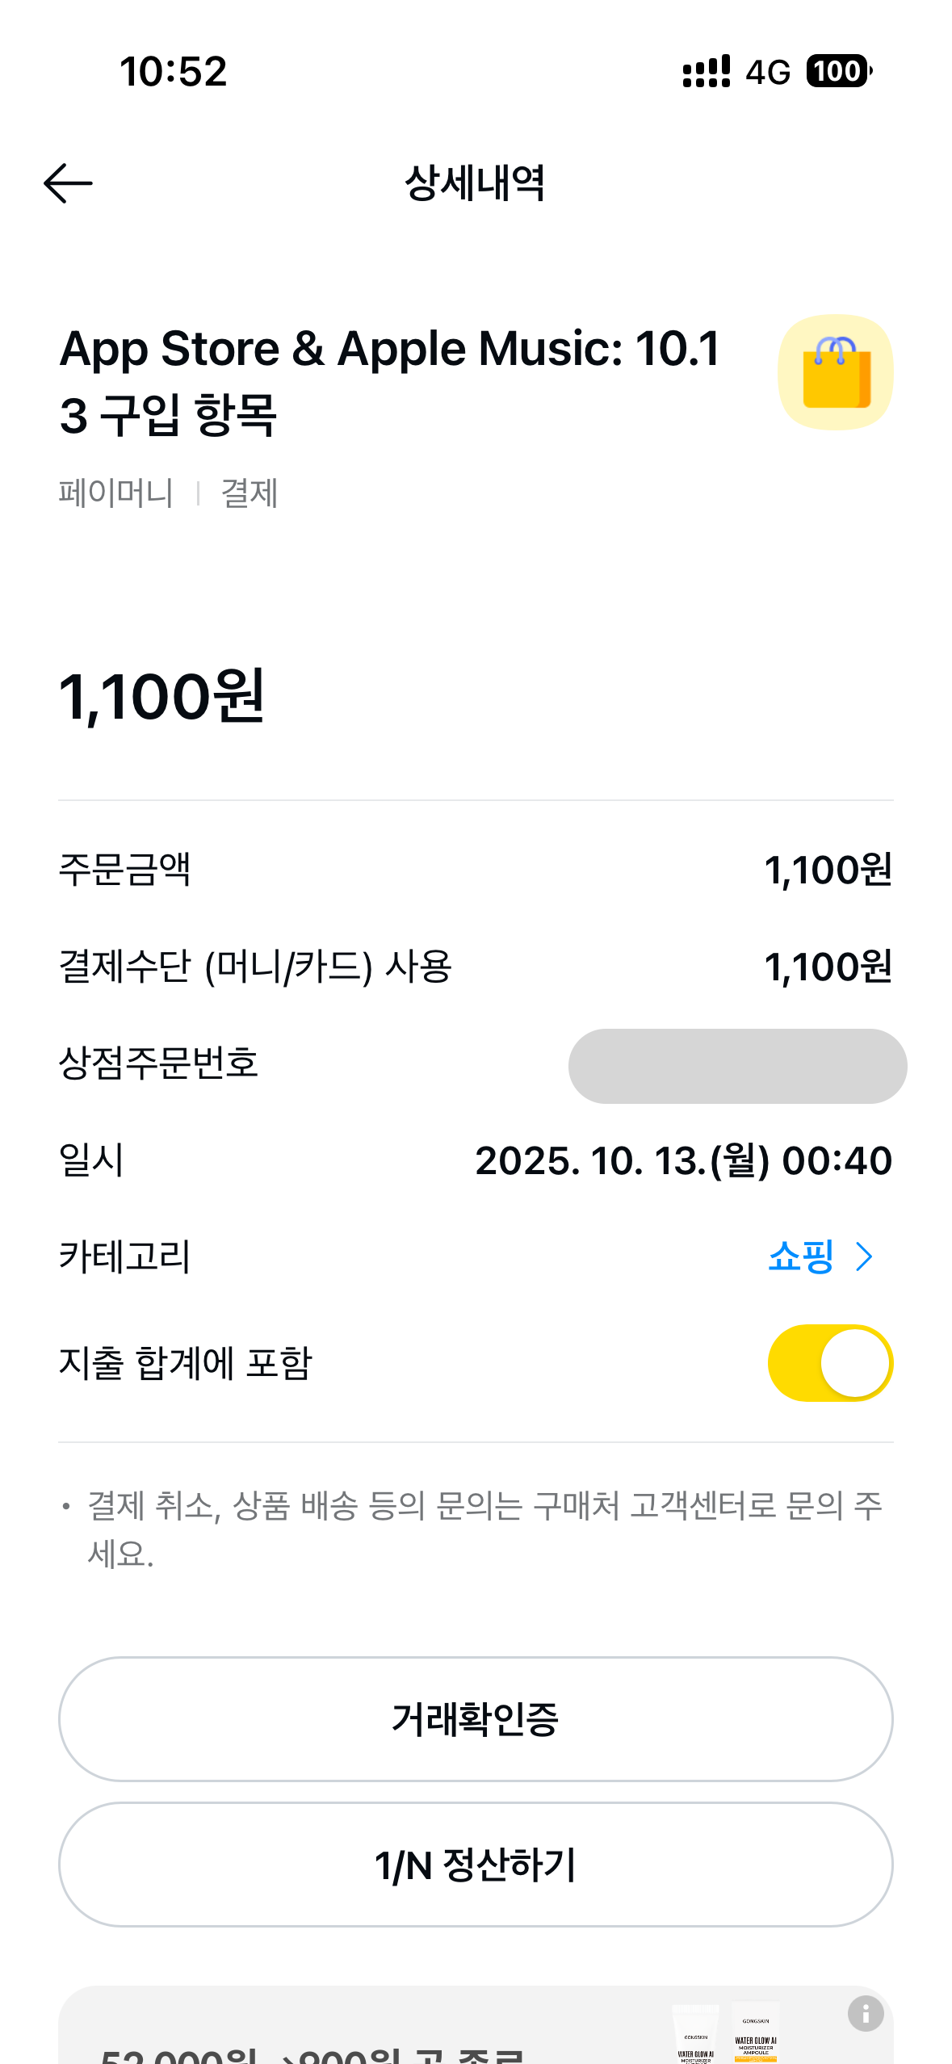Viewport: 952px width, 2064px height.
Task: Go back using the left arrow
Action: click(68, 183)
